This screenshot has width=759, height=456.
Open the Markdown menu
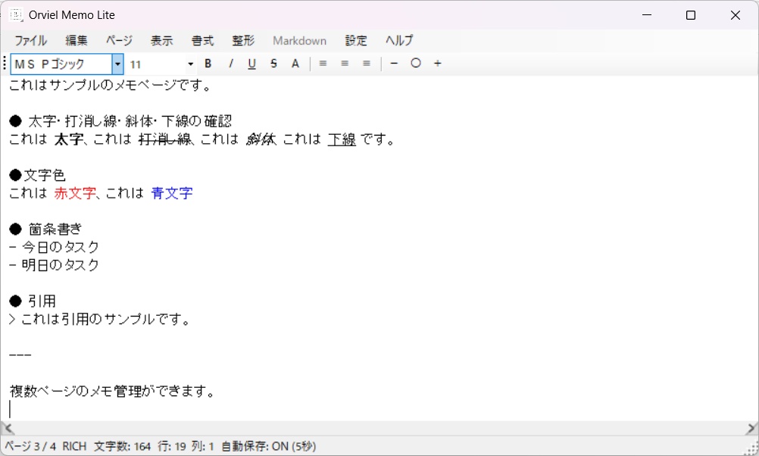300,41
